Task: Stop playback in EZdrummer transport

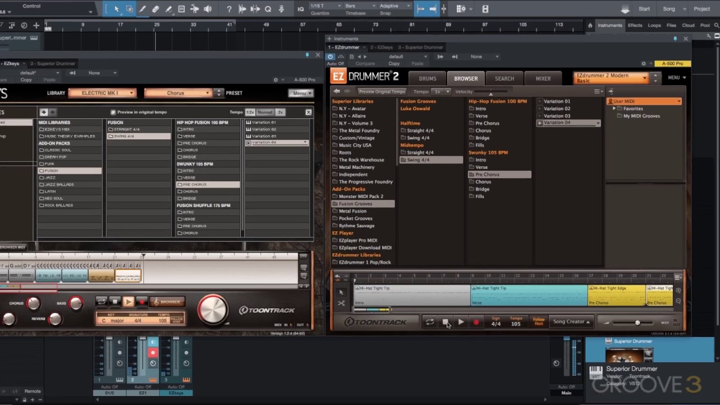Action: point(445,322)
